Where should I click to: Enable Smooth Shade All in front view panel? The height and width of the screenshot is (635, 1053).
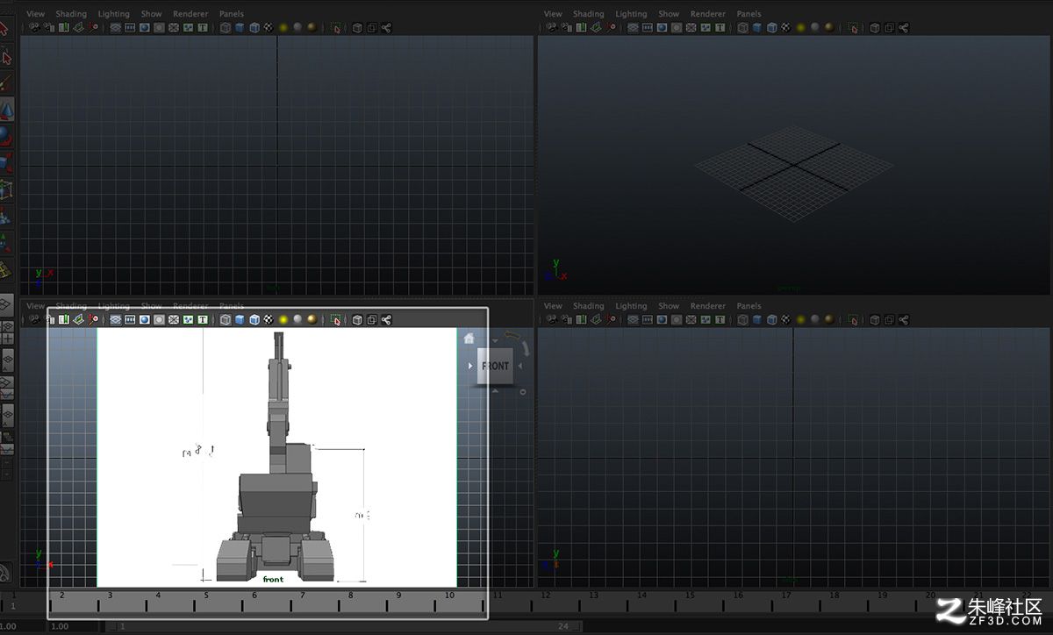[x=240, y=319]
